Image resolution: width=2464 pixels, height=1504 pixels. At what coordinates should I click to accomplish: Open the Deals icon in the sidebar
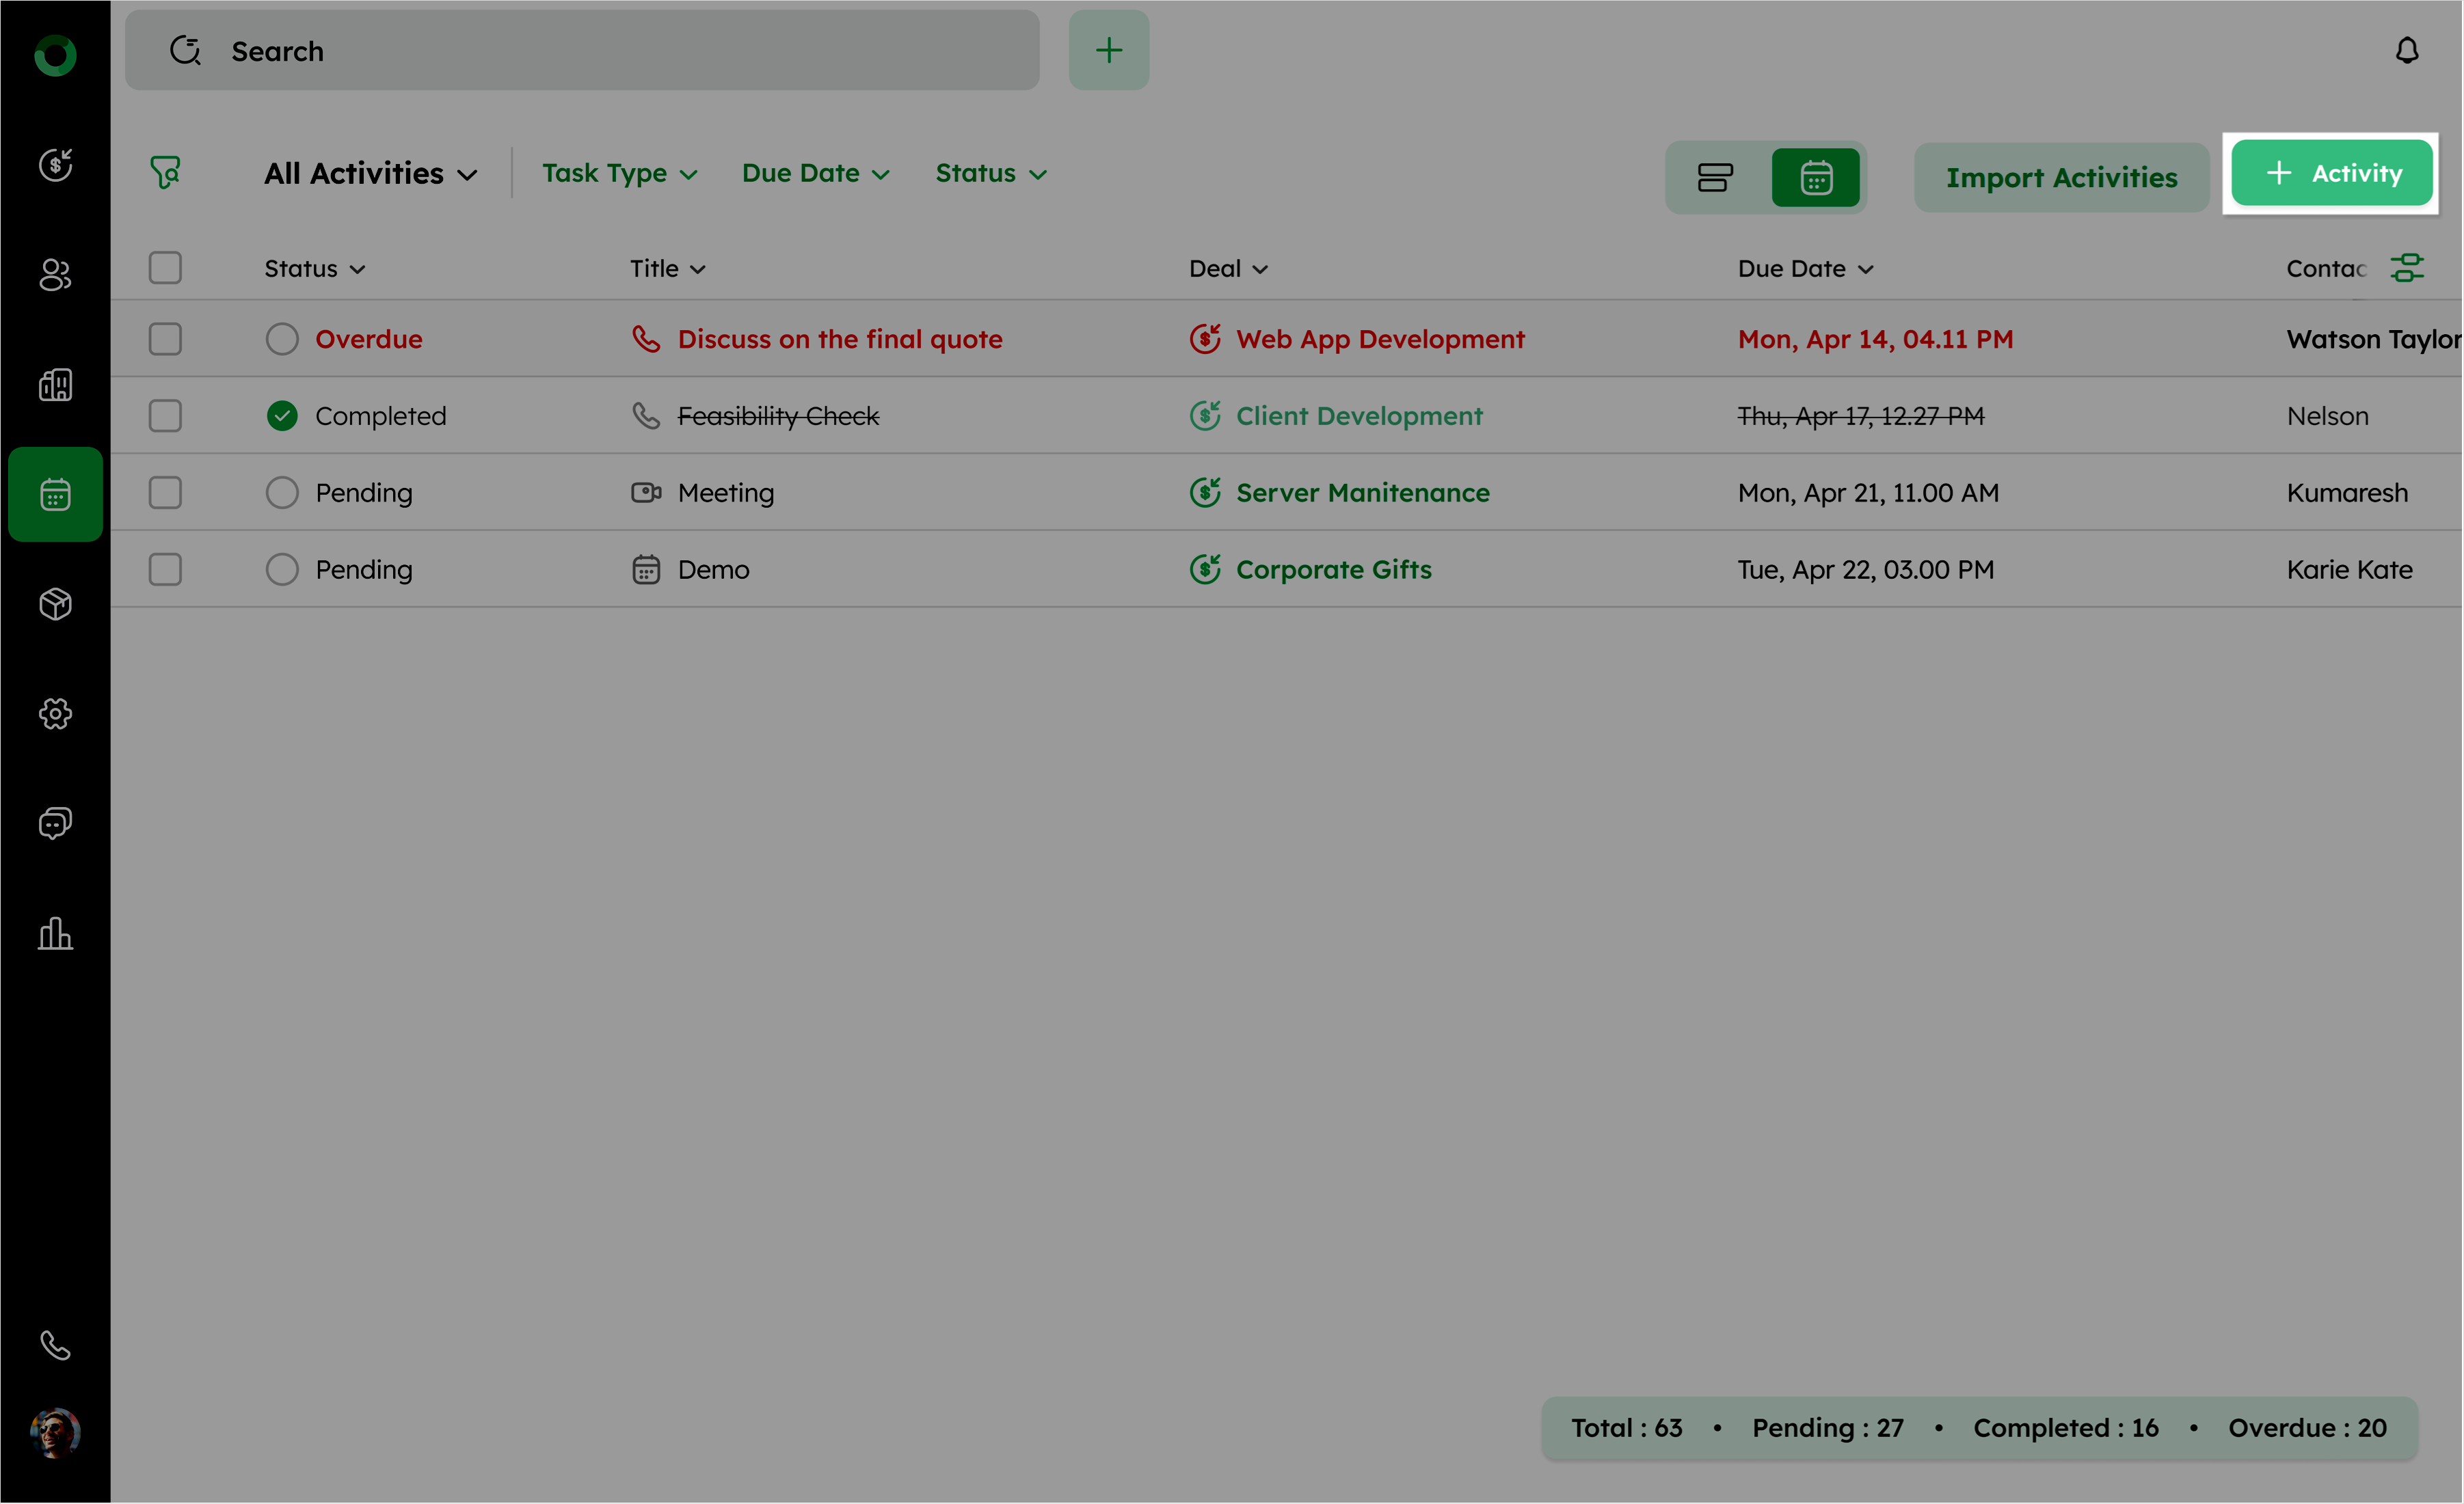55,165
